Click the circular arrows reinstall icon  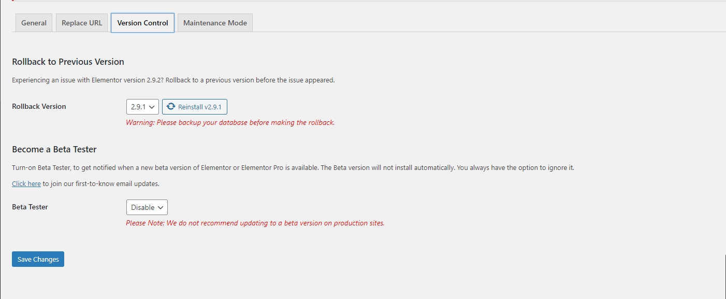click(x=171, y=107)
